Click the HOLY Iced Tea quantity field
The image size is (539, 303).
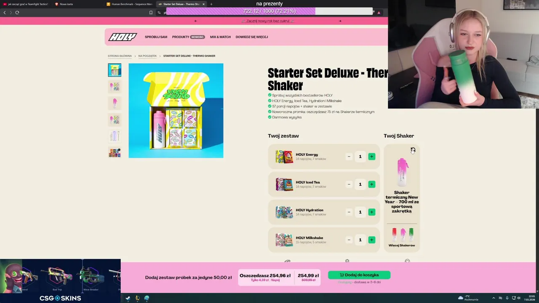360,184
